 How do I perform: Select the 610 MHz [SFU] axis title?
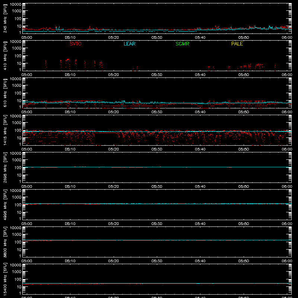(5, 93)
